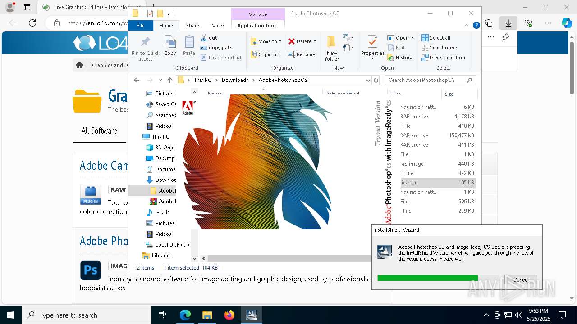Image resolution: width=577 pixels, height=324 pixels.
Task: Click Select all in ribbon
Action: [436, 38]
